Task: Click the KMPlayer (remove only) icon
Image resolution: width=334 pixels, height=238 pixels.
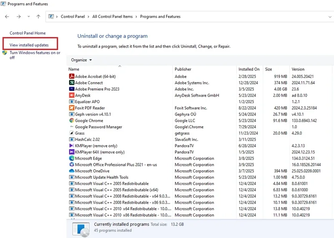Action: tap(71, 145)
